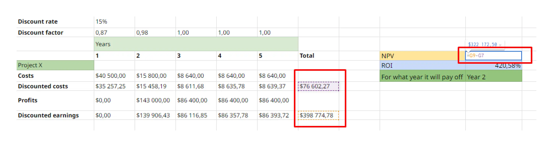The height and width of the screenshot is (147, 553).
Task: Select year header cell '5'
Action: point(278,56)
